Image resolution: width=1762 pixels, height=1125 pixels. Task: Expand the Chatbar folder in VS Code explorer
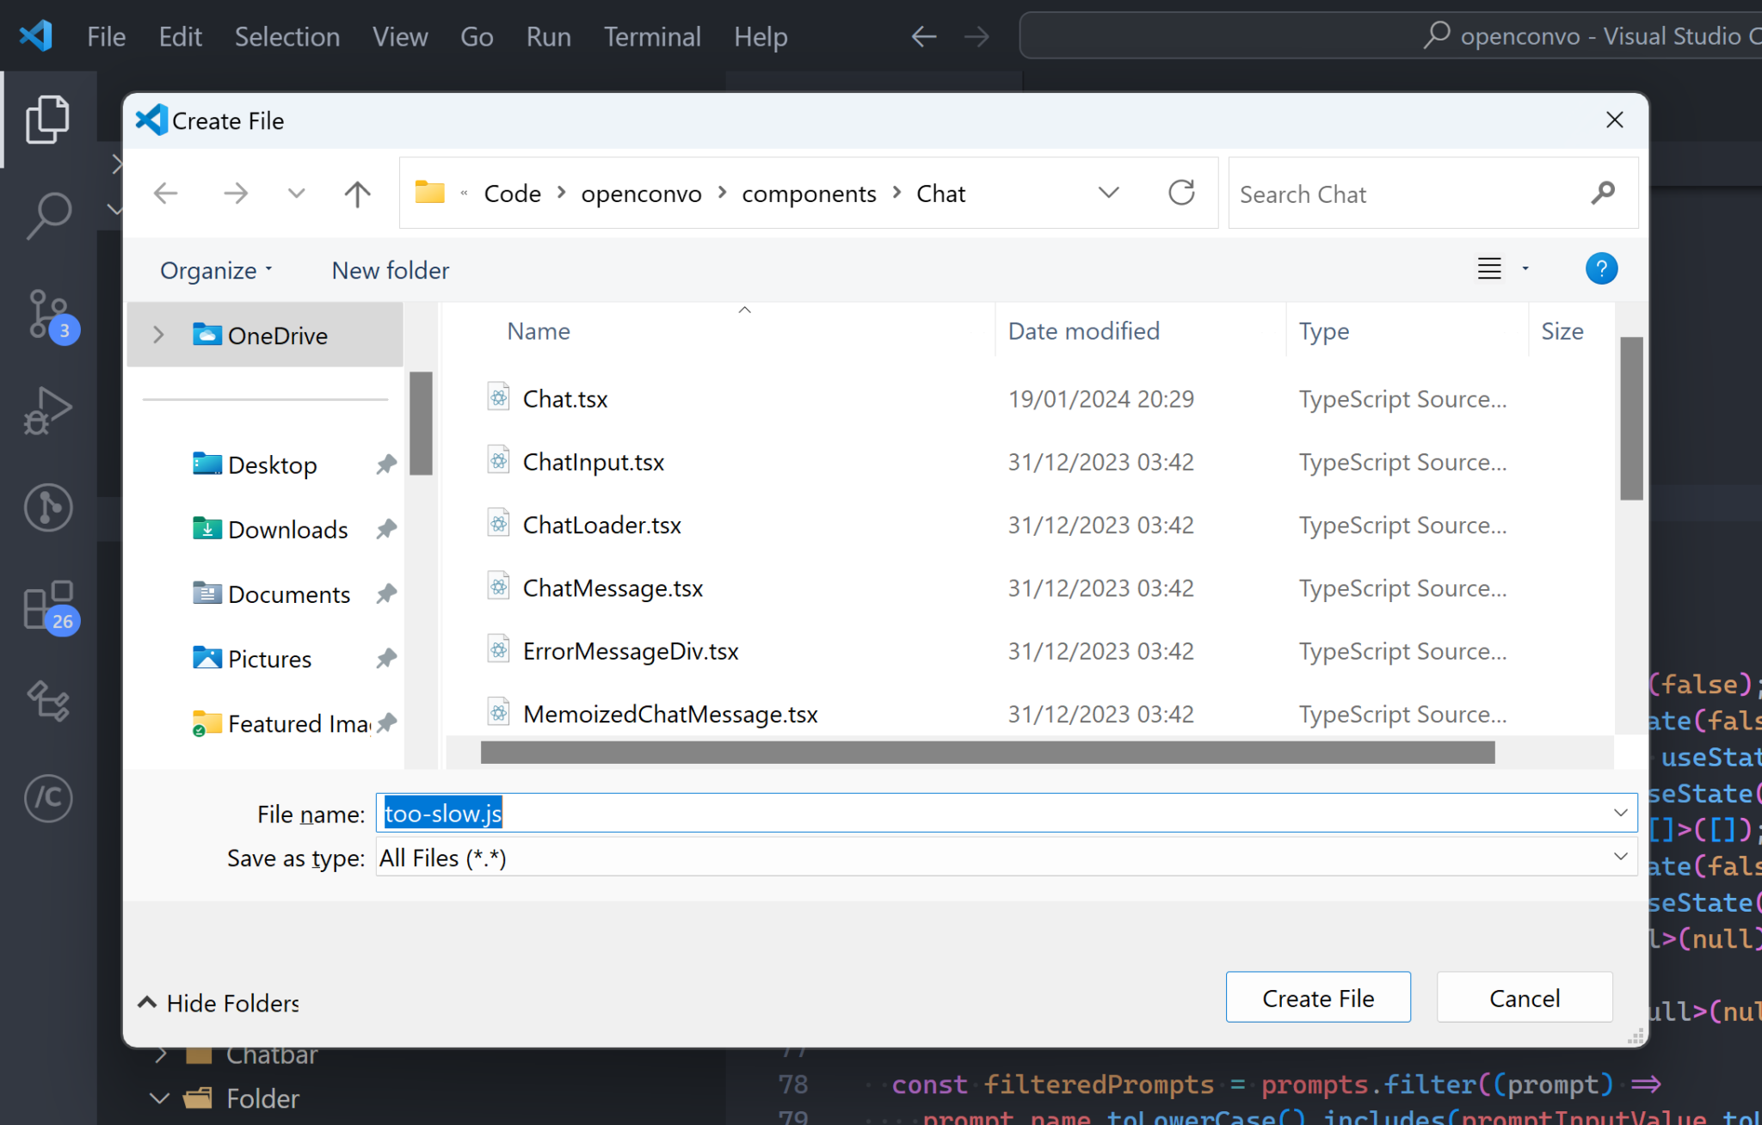(160, 1054)
